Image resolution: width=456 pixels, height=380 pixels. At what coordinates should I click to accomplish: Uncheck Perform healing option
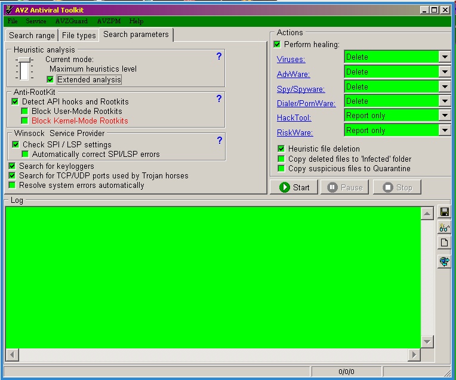coord(277,45)
